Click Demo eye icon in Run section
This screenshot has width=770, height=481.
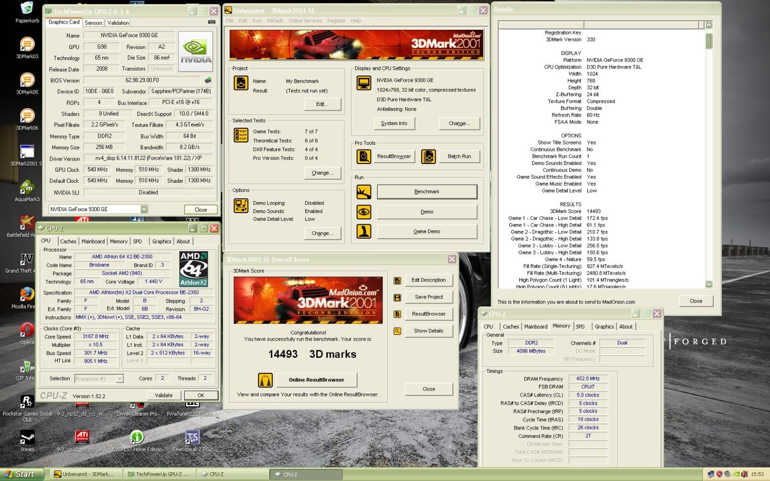[x=364, y=212]
